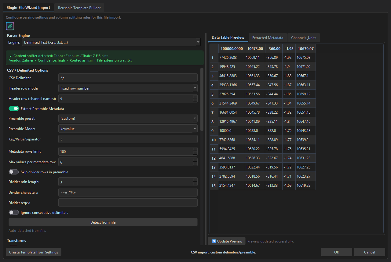
Task: Open the Channels _Units tab
Action: (304, 38)
